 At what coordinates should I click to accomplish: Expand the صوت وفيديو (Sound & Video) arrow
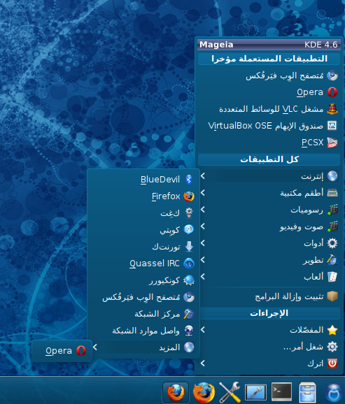[203, 226]
